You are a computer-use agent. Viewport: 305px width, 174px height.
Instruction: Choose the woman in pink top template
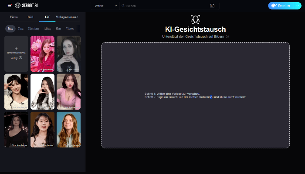68,92
